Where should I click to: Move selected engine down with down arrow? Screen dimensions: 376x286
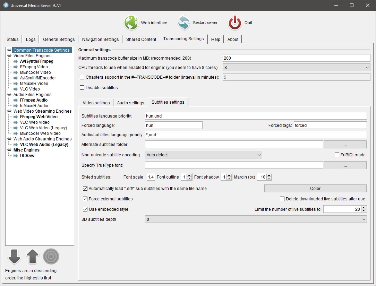(14, 257)
